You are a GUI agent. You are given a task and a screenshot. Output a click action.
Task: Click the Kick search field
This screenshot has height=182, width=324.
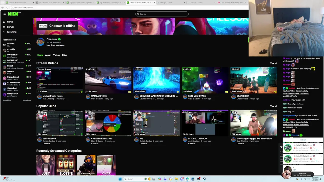pos(162,14)
